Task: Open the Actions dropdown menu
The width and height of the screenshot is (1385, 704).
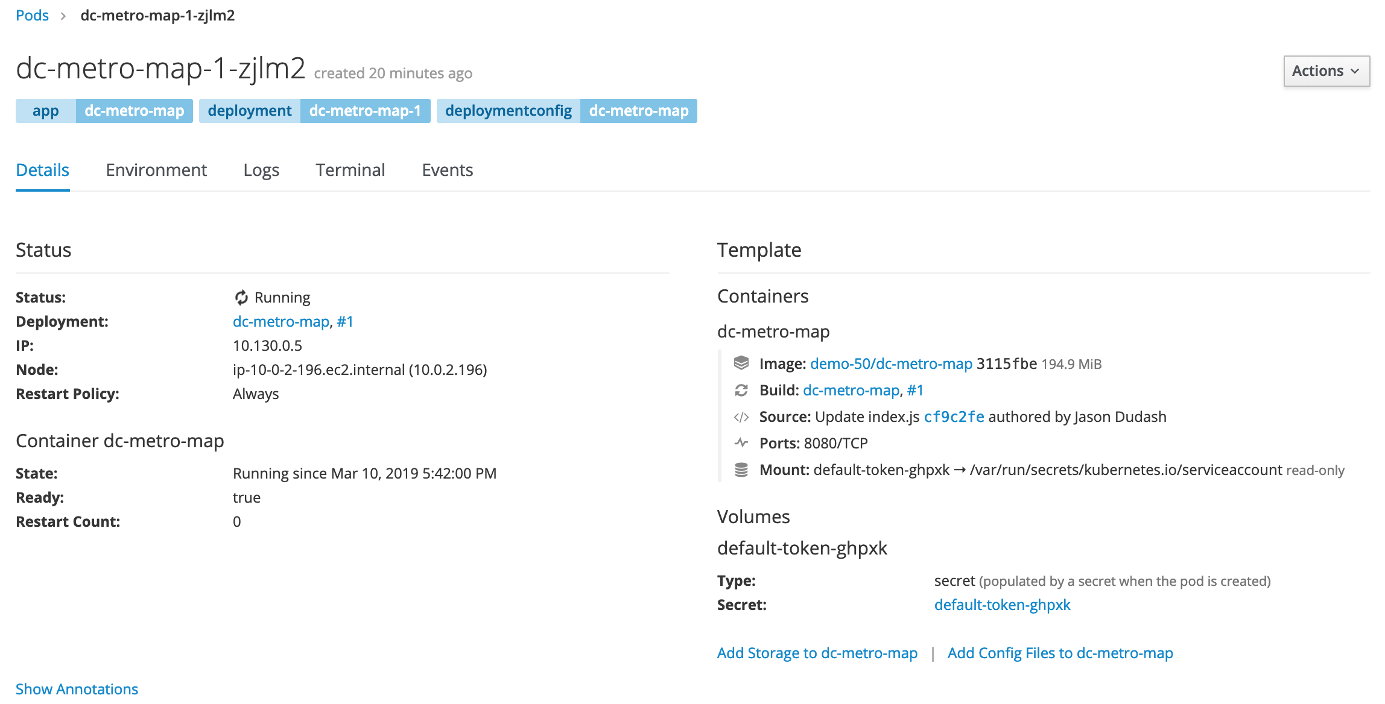Action: [x=1326, y=71]
